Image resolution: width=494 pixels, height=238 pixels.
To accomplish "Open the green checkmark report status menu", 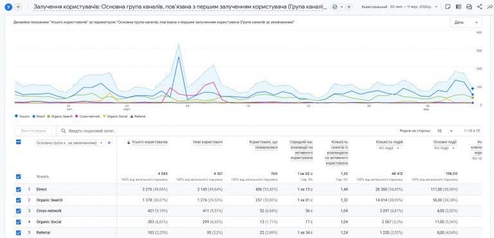I will click(x=338, y=7).
